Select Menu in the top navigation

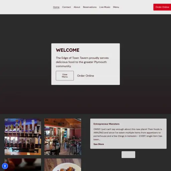(116, 7)
